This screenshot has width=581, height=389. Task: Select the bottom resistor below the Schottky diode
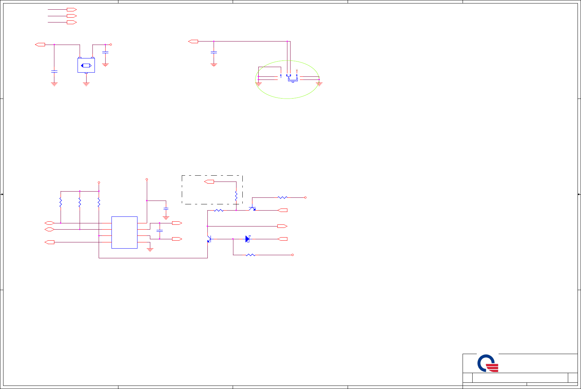pos(250,255)
